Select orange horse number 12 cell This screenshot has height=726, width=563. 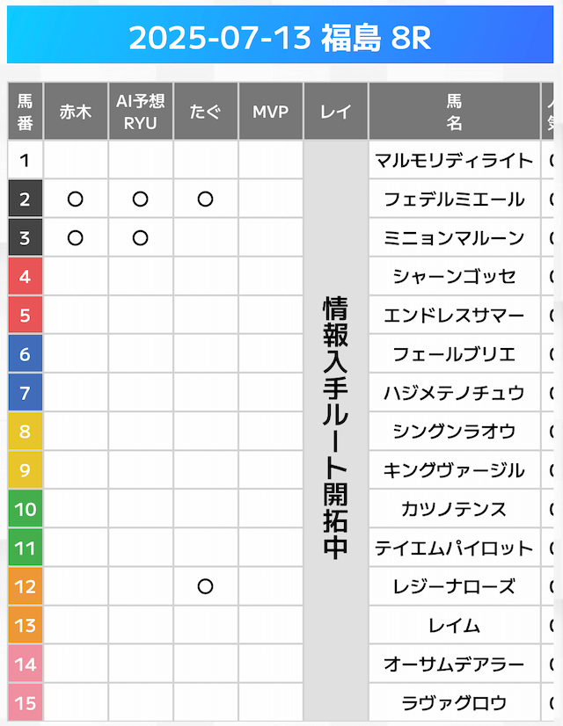26,586
